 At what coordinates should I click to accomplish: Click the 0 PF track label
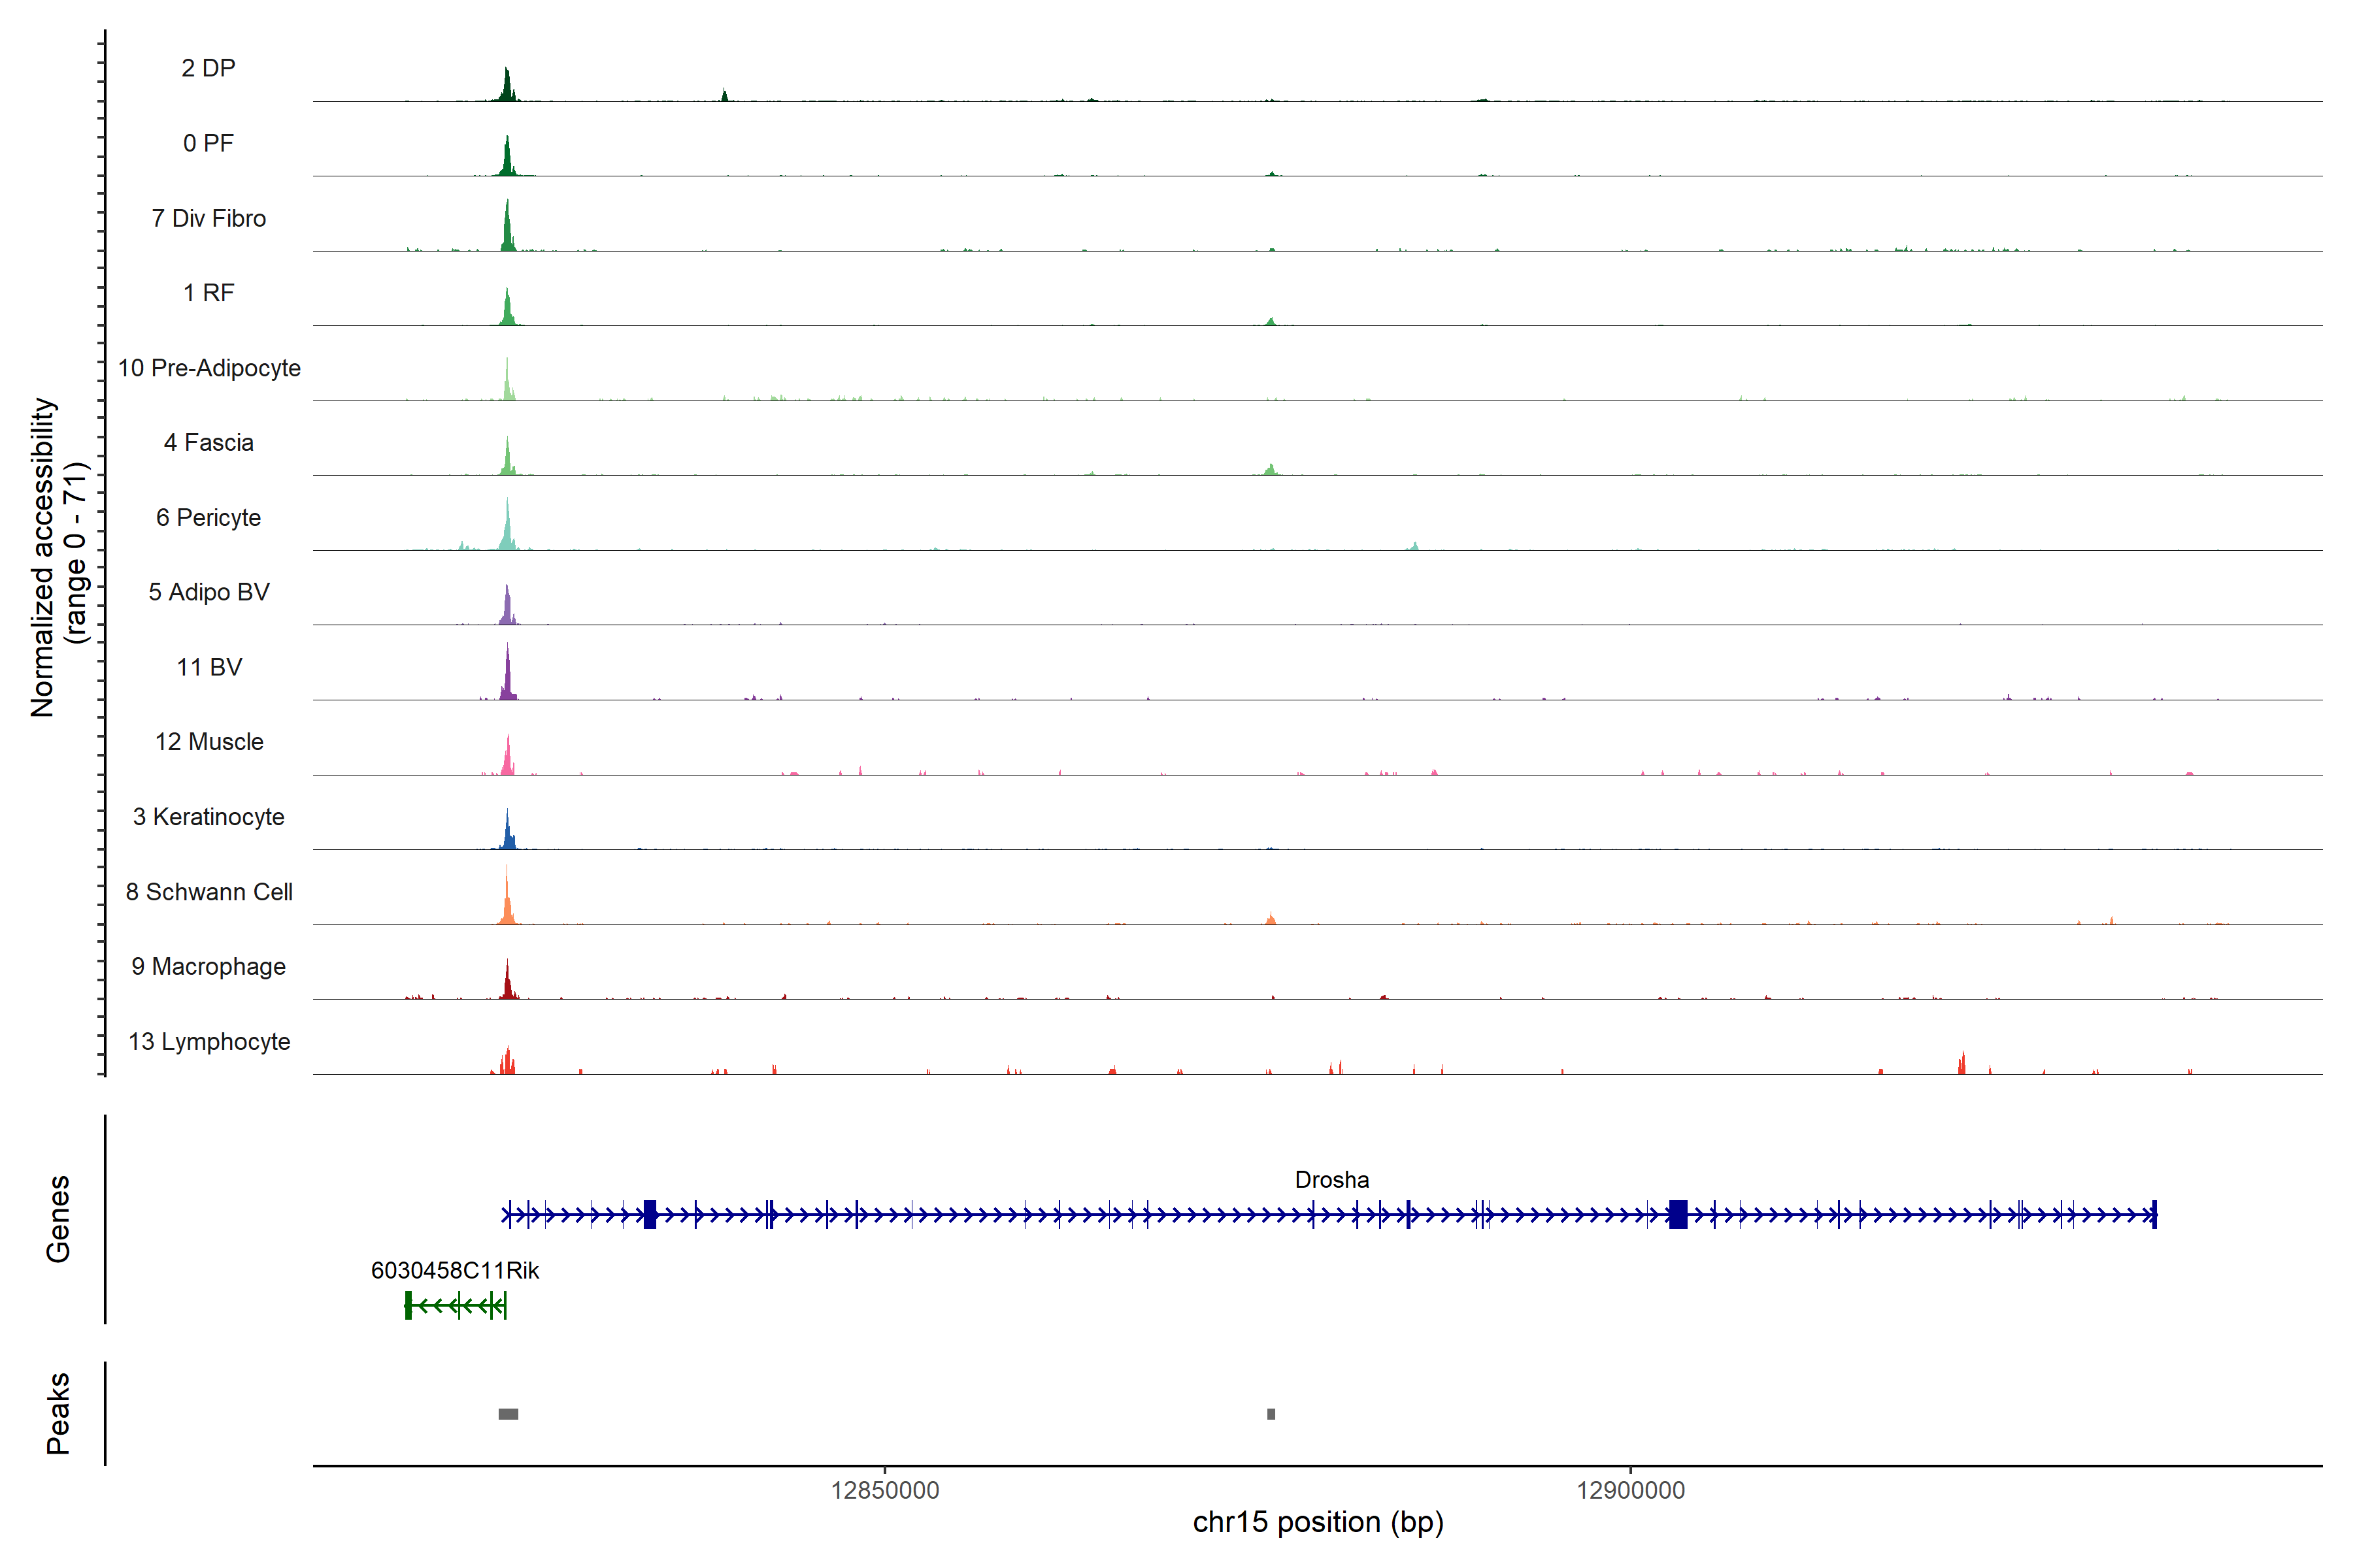pyautogui.click(x=208, y=143)
